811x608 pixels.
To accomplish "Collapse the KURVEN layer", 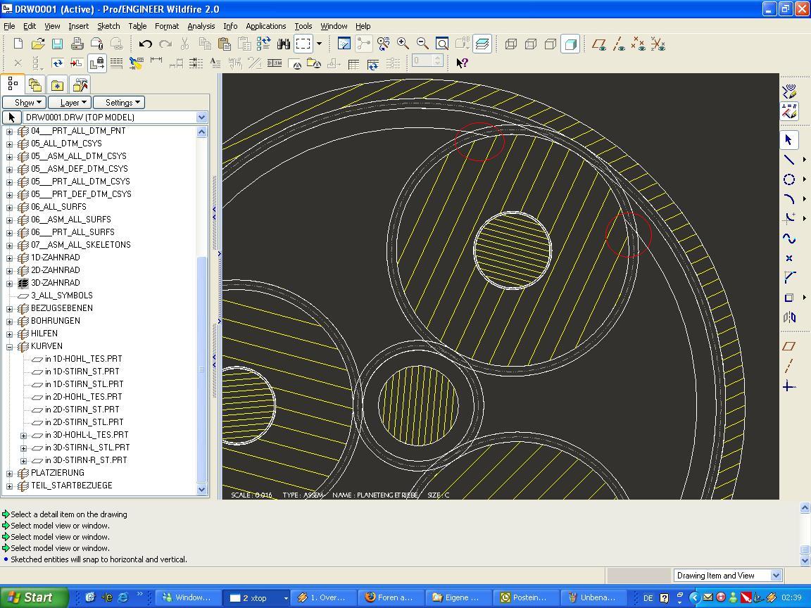I will 9,347.
